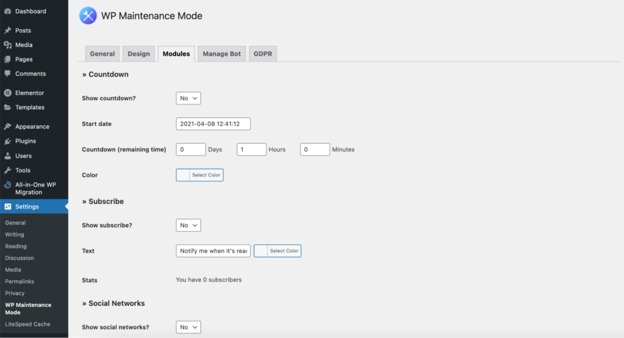This screenshot has width=624, height=338.
Task: Click the Plugins plug icon
Action: 7,141
